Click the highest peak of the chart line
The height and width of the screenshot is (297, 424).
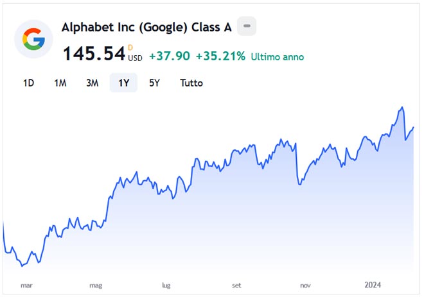(x=402, y=107)
